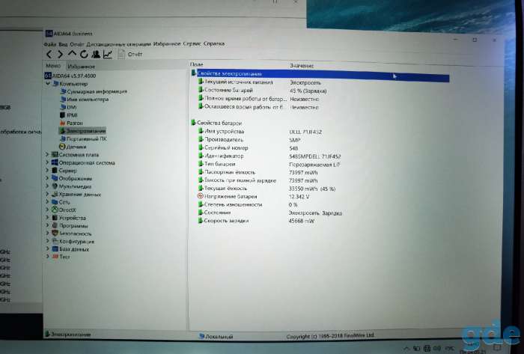Switch to the Меню panel tab
524x354 pixels.
tap(53, 66)
